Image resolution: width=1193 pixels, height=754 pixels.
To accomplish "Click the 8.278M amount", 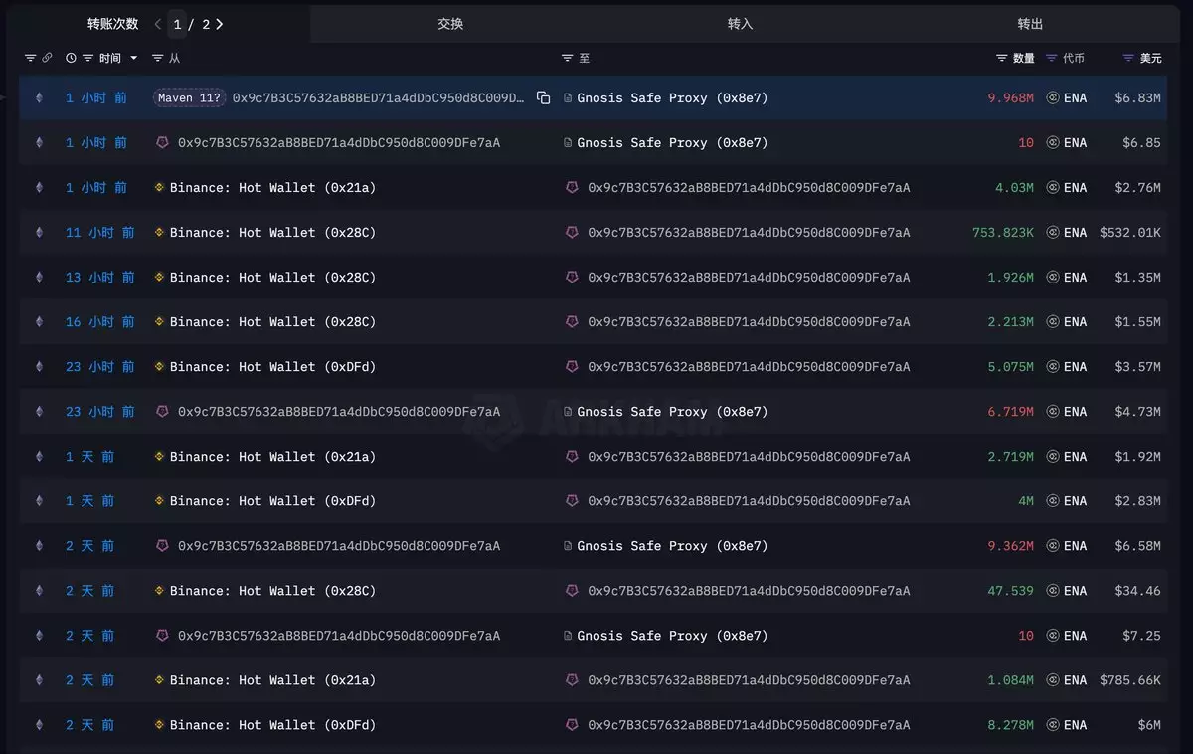I will point(1010,724).
